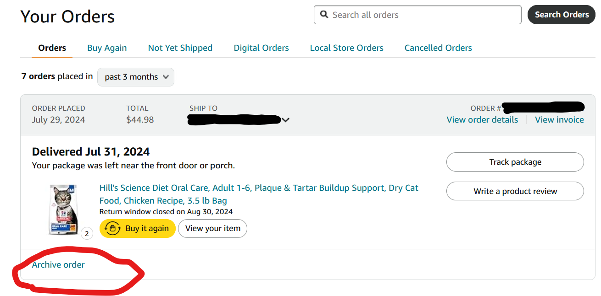
Task: Show the Local Store Orders tab
Action: click(x=346, y=48)
